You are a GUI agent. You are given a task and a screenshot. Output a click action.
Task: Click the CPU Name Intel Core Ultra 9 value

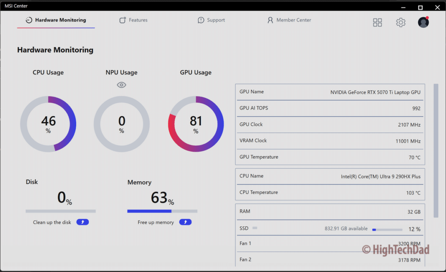pos(381,177)
